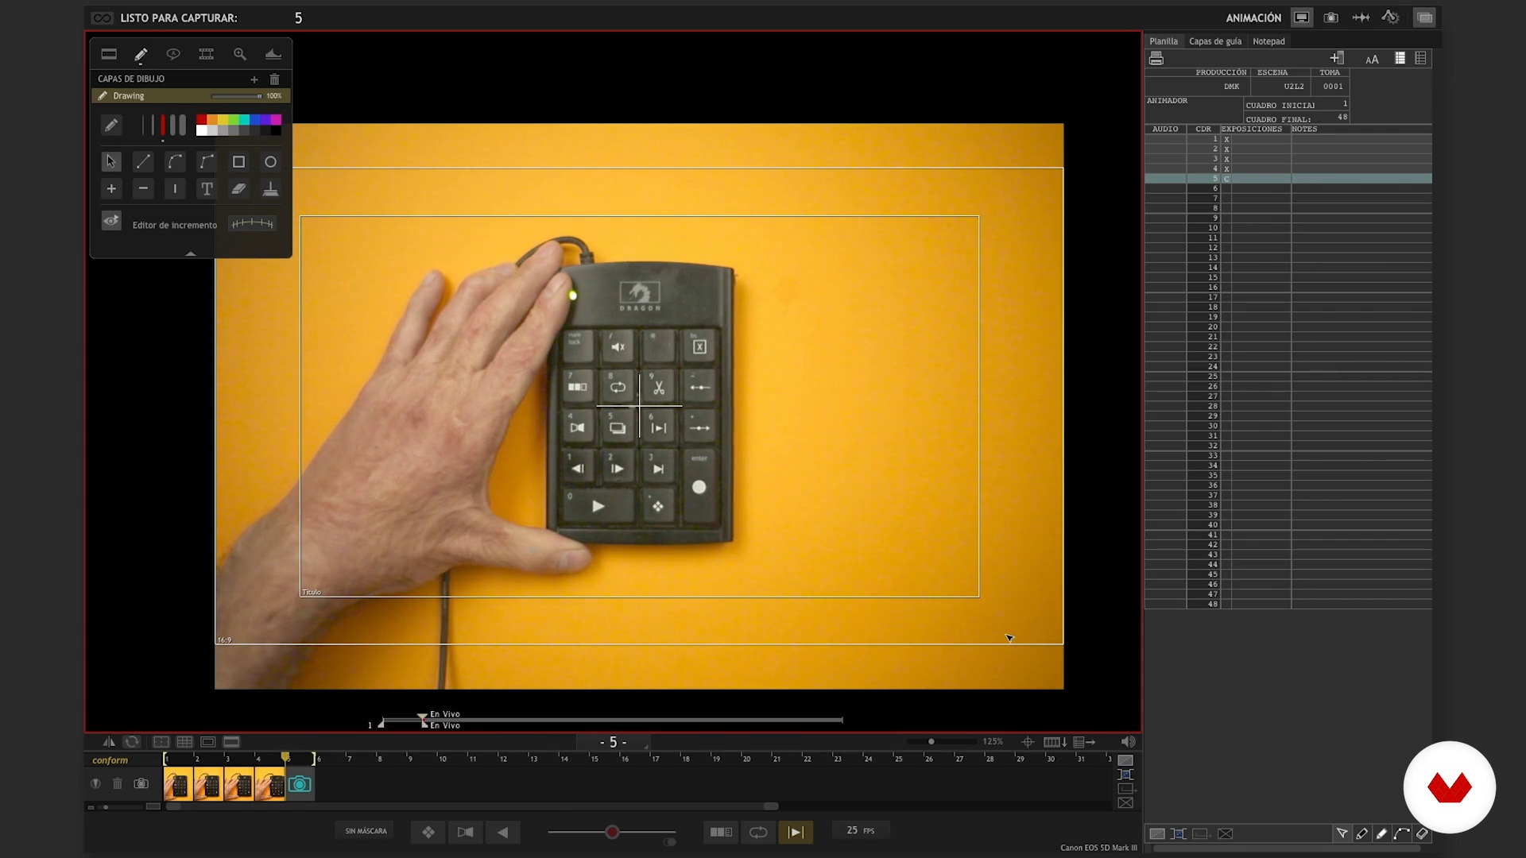This screenshot has height=858, width=1526.
Task: Select the arrow pointer tool
Action: pos(111,162)
